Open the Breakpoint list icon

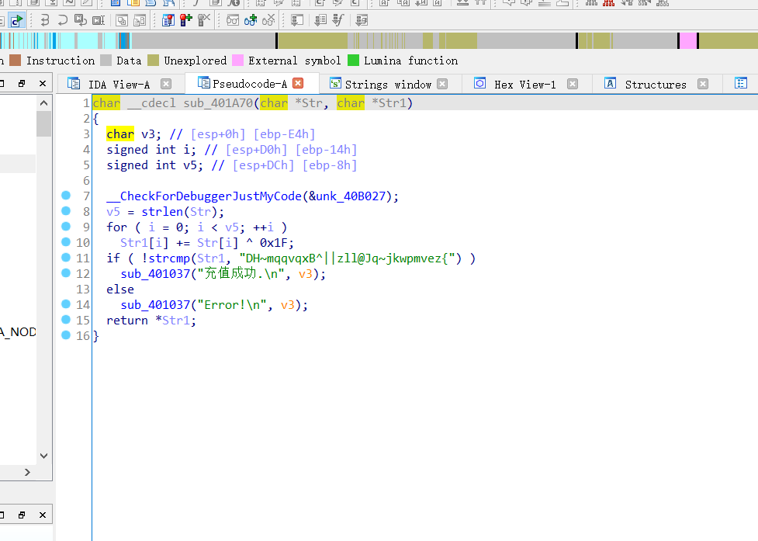point(168,20)
